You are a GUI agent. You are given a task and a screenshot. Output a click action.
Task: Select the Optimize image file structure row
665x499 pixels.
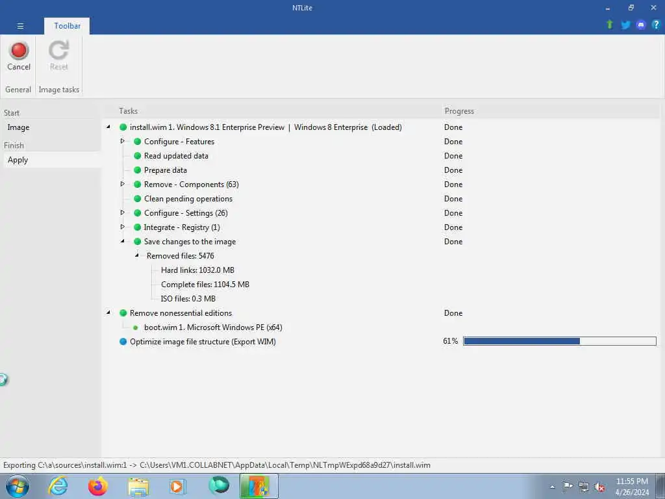[x=203, y=342]
